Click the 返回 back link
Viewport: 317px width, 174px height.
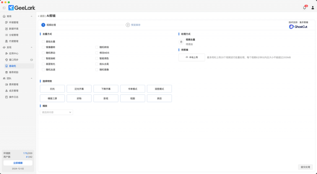click(x=41, y=16)
